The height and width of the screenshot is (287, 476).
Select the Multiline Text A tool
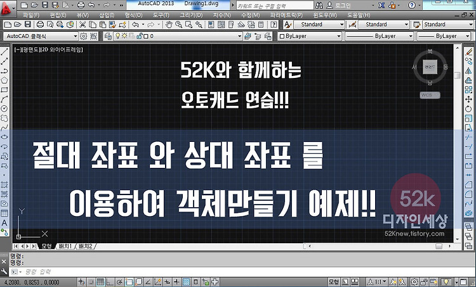(4, 223)
